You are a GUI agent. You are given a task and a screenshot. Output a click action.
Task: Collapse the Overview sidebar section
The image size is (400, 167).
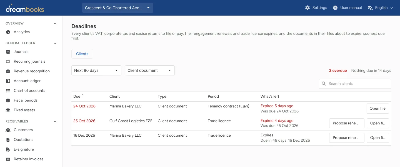pyautogui.click(x=55, y=23)
